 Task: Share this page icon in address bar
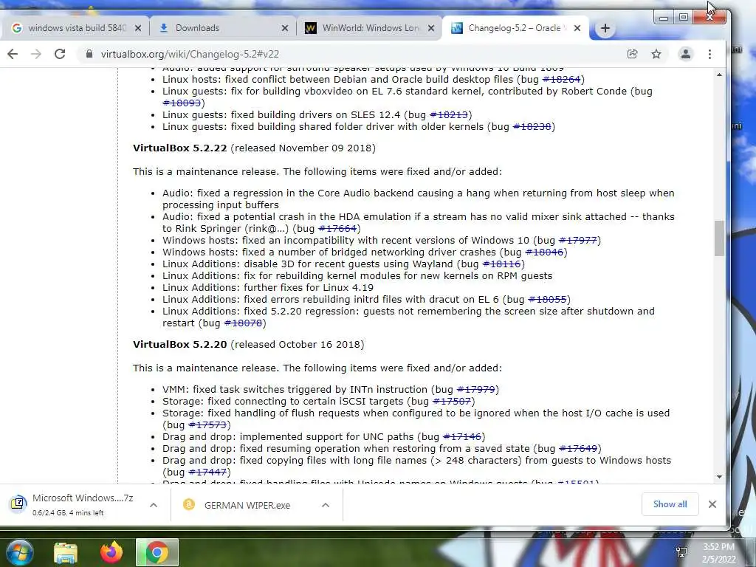click(x=632, y=54)
